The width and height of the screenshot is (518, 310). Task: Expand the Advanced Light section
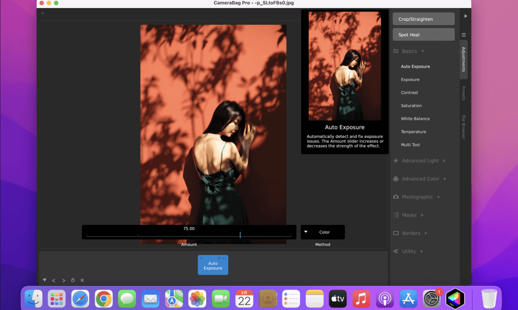[420, 161]
